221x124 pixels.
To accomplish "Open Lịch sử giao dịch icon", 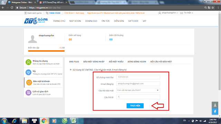I will pyautogui.click(x=28, y=93).
